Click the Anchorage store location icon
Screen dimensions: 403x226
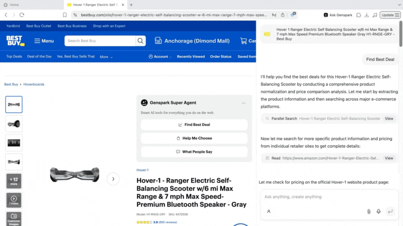pyautogui.click(x=158, y=41)
